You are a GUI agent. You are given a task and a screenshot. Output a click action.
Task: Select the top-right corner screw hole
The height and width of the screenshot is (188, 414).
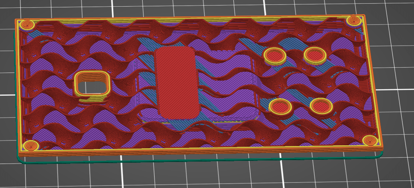pyautogui.click(x=352, y=21)
